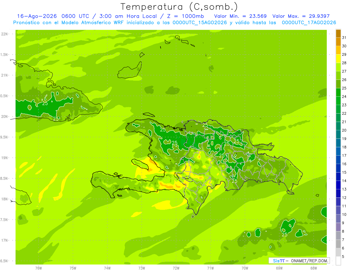The height and width of the screenshot is (272, 352).
Task: Click legend value label '31'
Action: [x=344, y=37]
